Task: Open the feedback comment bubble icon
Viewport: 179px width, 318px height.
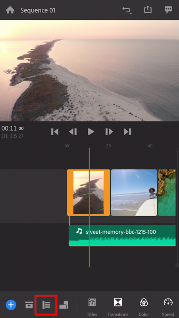Action: point(168,10)
